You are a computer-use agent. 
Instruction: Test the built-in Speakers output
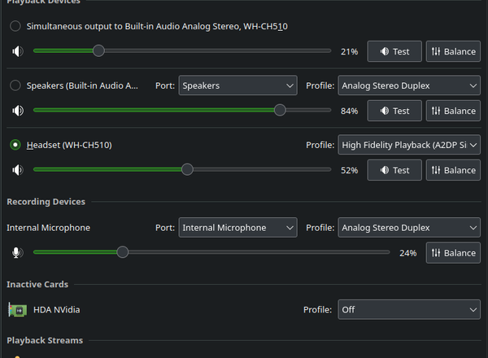[x=394, y=111]
